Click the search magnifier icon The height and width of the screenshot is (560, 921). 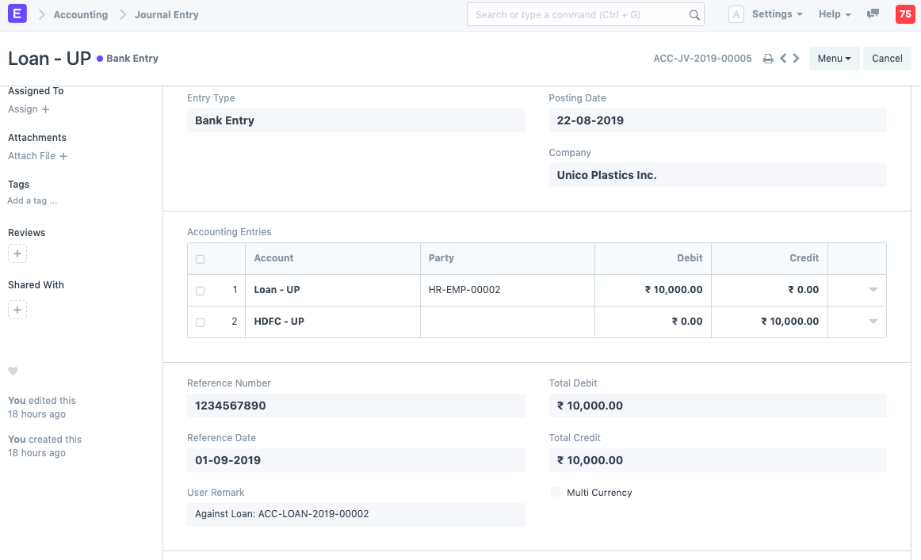coord(694,14)
